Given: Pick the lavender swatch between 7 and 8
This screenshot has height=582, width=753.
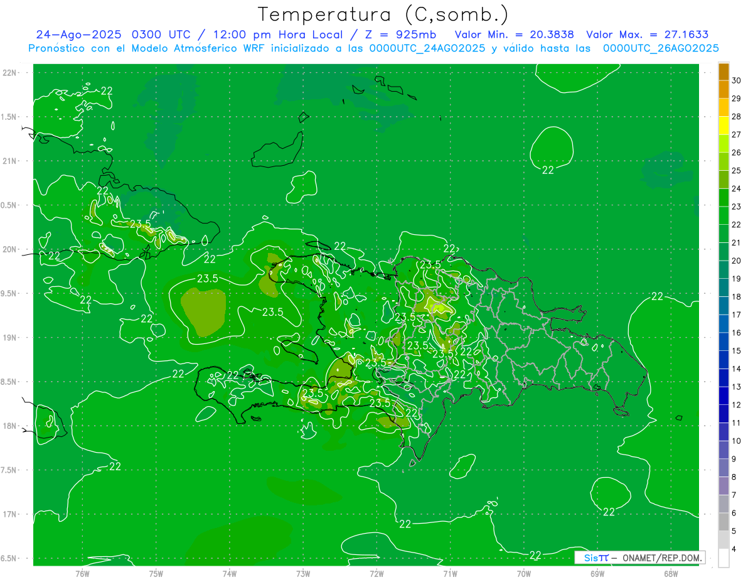Looking at the screenshot, I should 724,486.
